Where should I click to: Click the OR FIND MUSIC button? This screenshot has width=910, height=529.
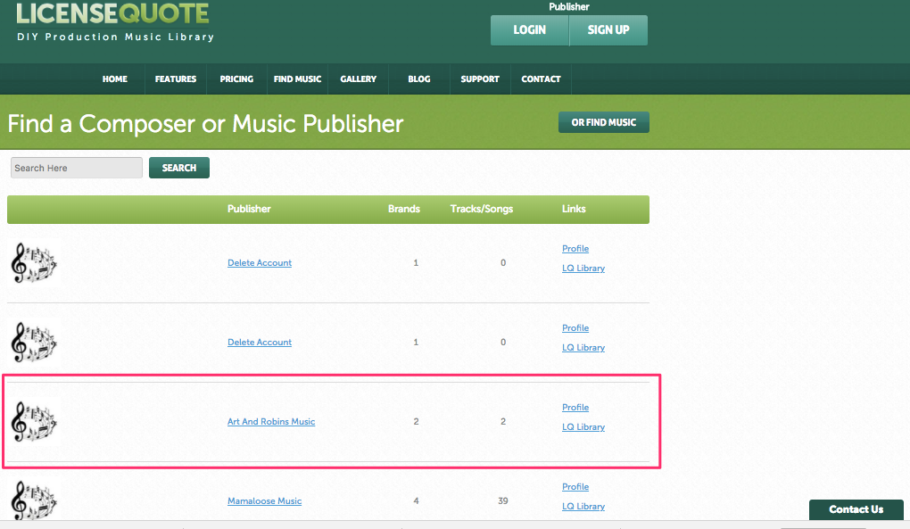coord(603,122)
